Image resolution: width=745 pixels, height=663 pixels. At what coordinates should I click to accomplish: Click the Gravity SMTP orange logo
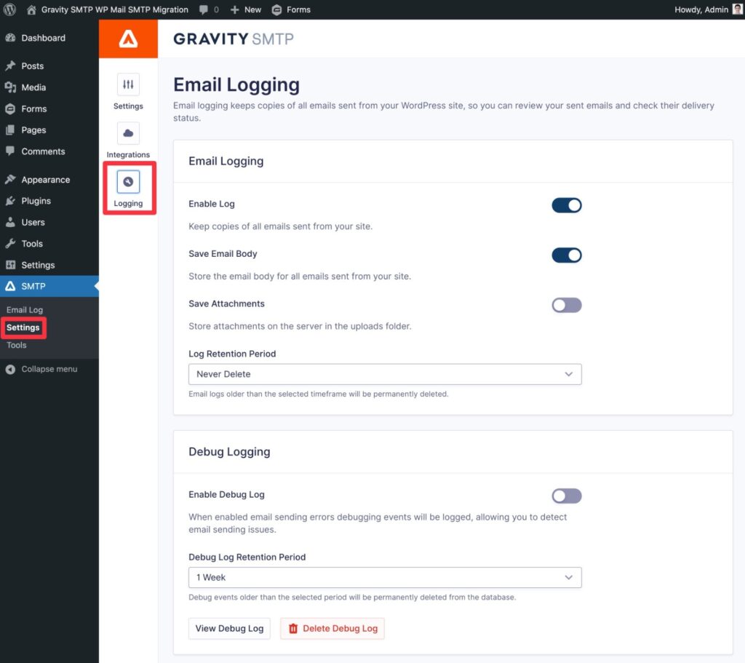(128, 38)
